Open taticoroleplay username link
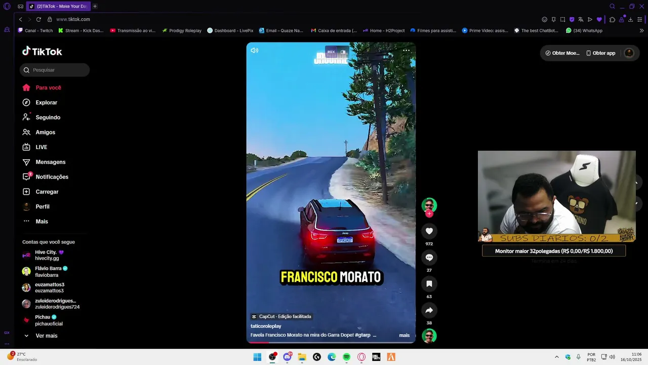This screenshot has height=365, width=648. coord(266,326)
